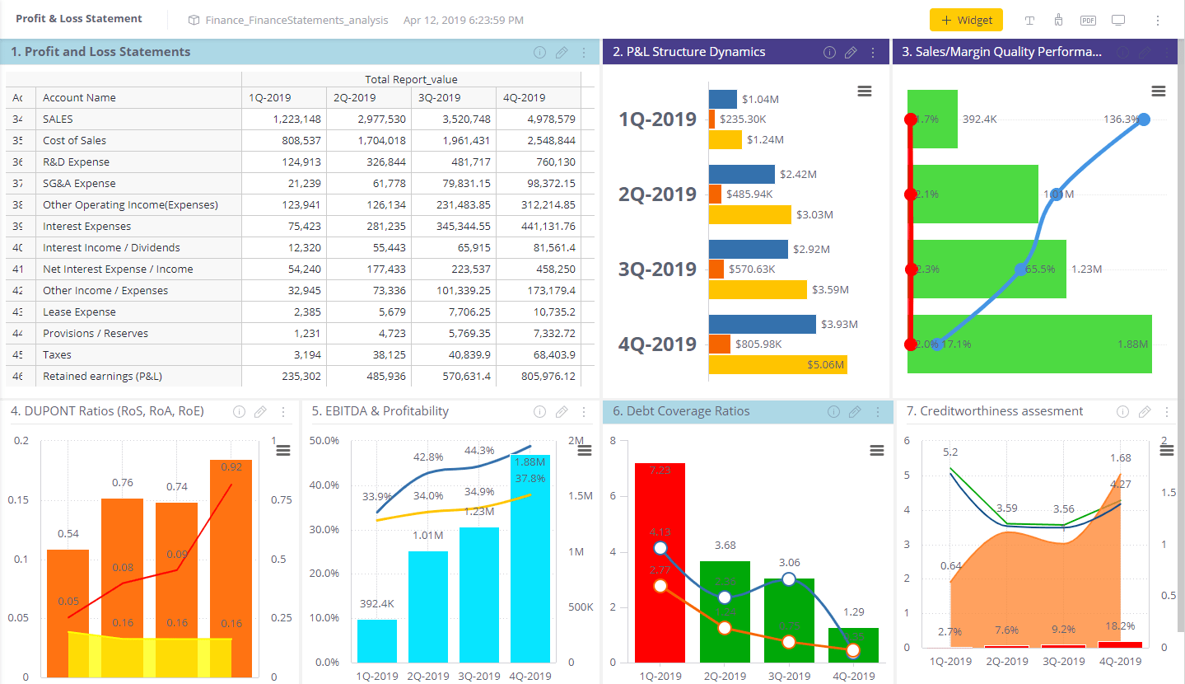Click the 1Q-2019 column header in table
The width and height of the screenshot is (1185, 684).
[283, 97]
